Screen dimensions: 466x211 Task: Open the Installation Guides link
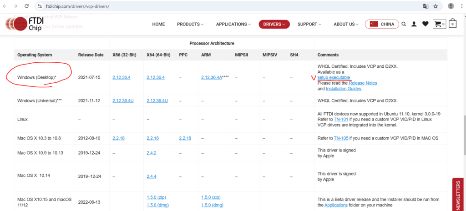tap(344, 89)
